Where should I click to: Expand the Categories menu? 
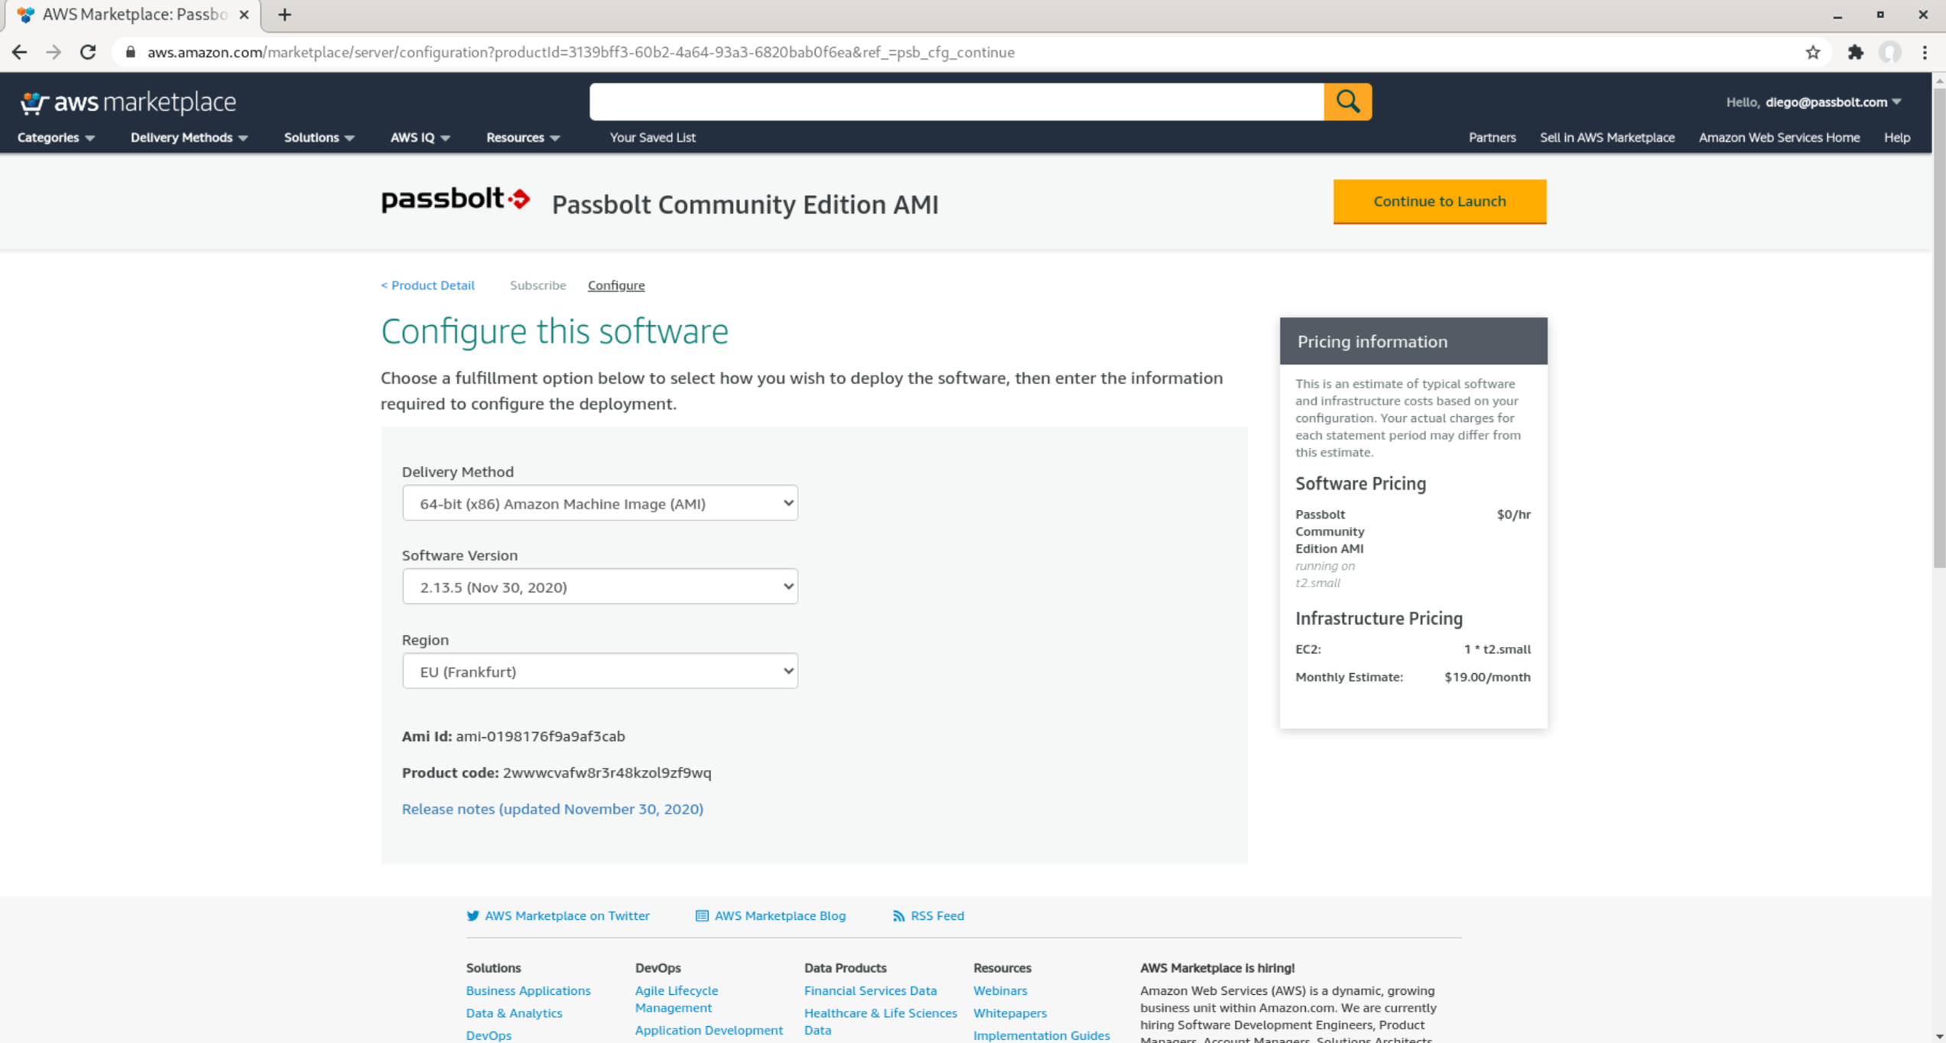click(x=56, y=138)
